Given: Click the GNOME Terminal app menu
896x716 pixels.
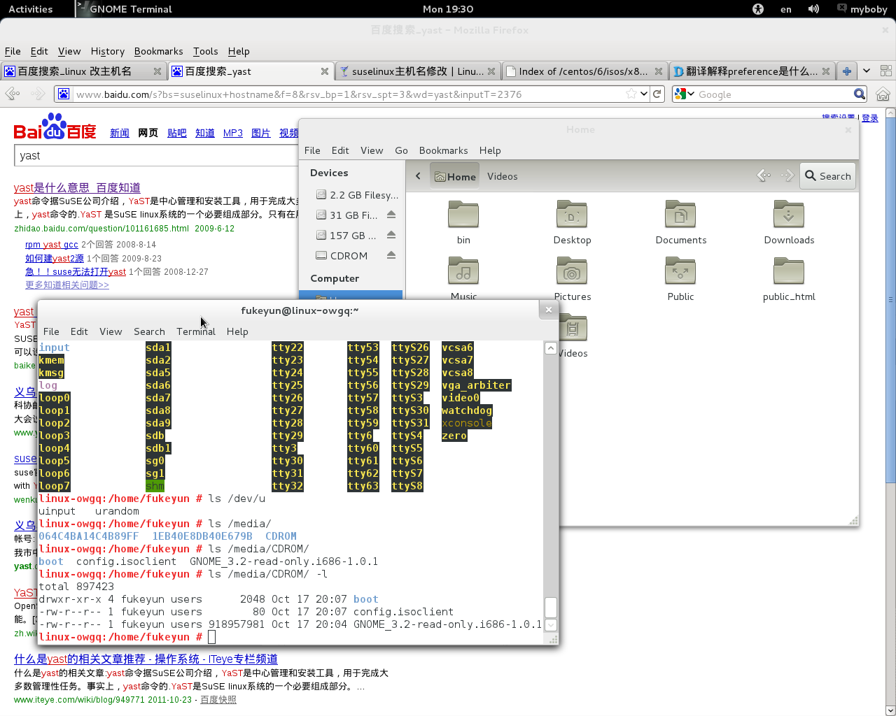Looking at the screenshot, I should coord(125,9).
